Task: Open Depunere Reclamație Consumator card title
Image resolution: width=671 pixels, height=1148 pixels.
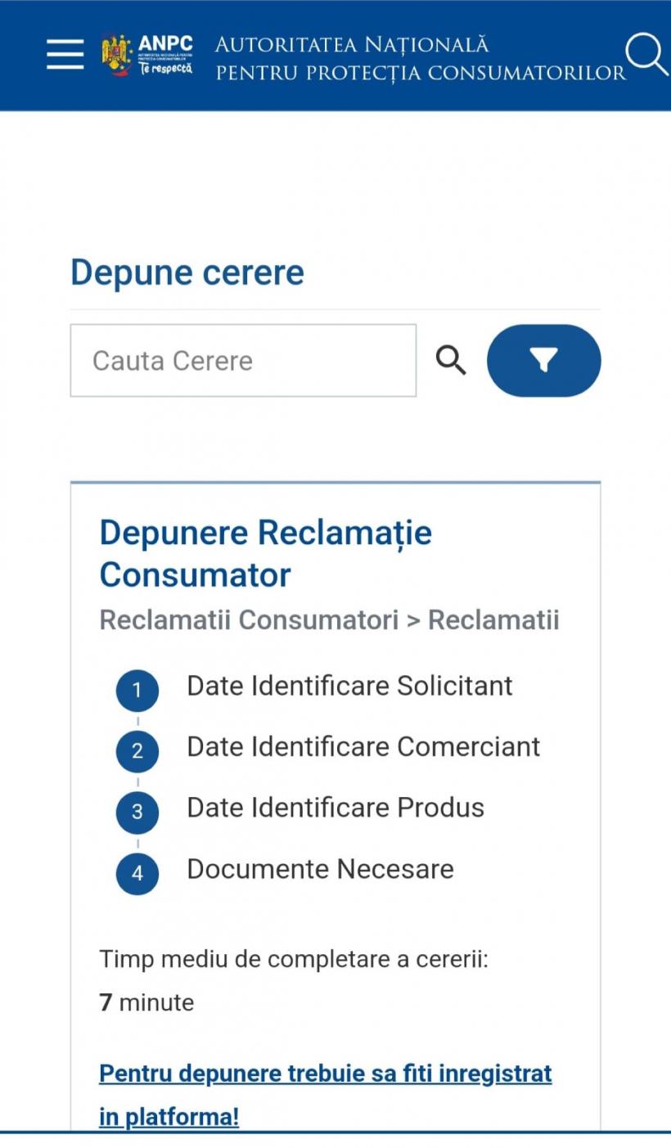Action: (265, 553)
